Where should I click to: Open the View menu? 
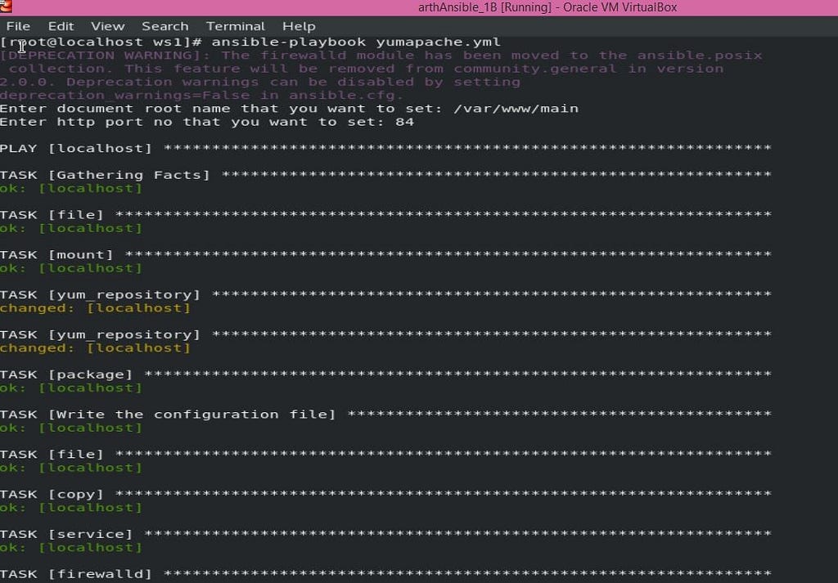[107, 26]
